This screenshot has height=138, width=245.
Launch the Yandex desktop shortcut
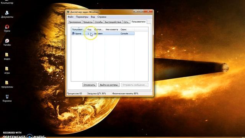(7, 42)
